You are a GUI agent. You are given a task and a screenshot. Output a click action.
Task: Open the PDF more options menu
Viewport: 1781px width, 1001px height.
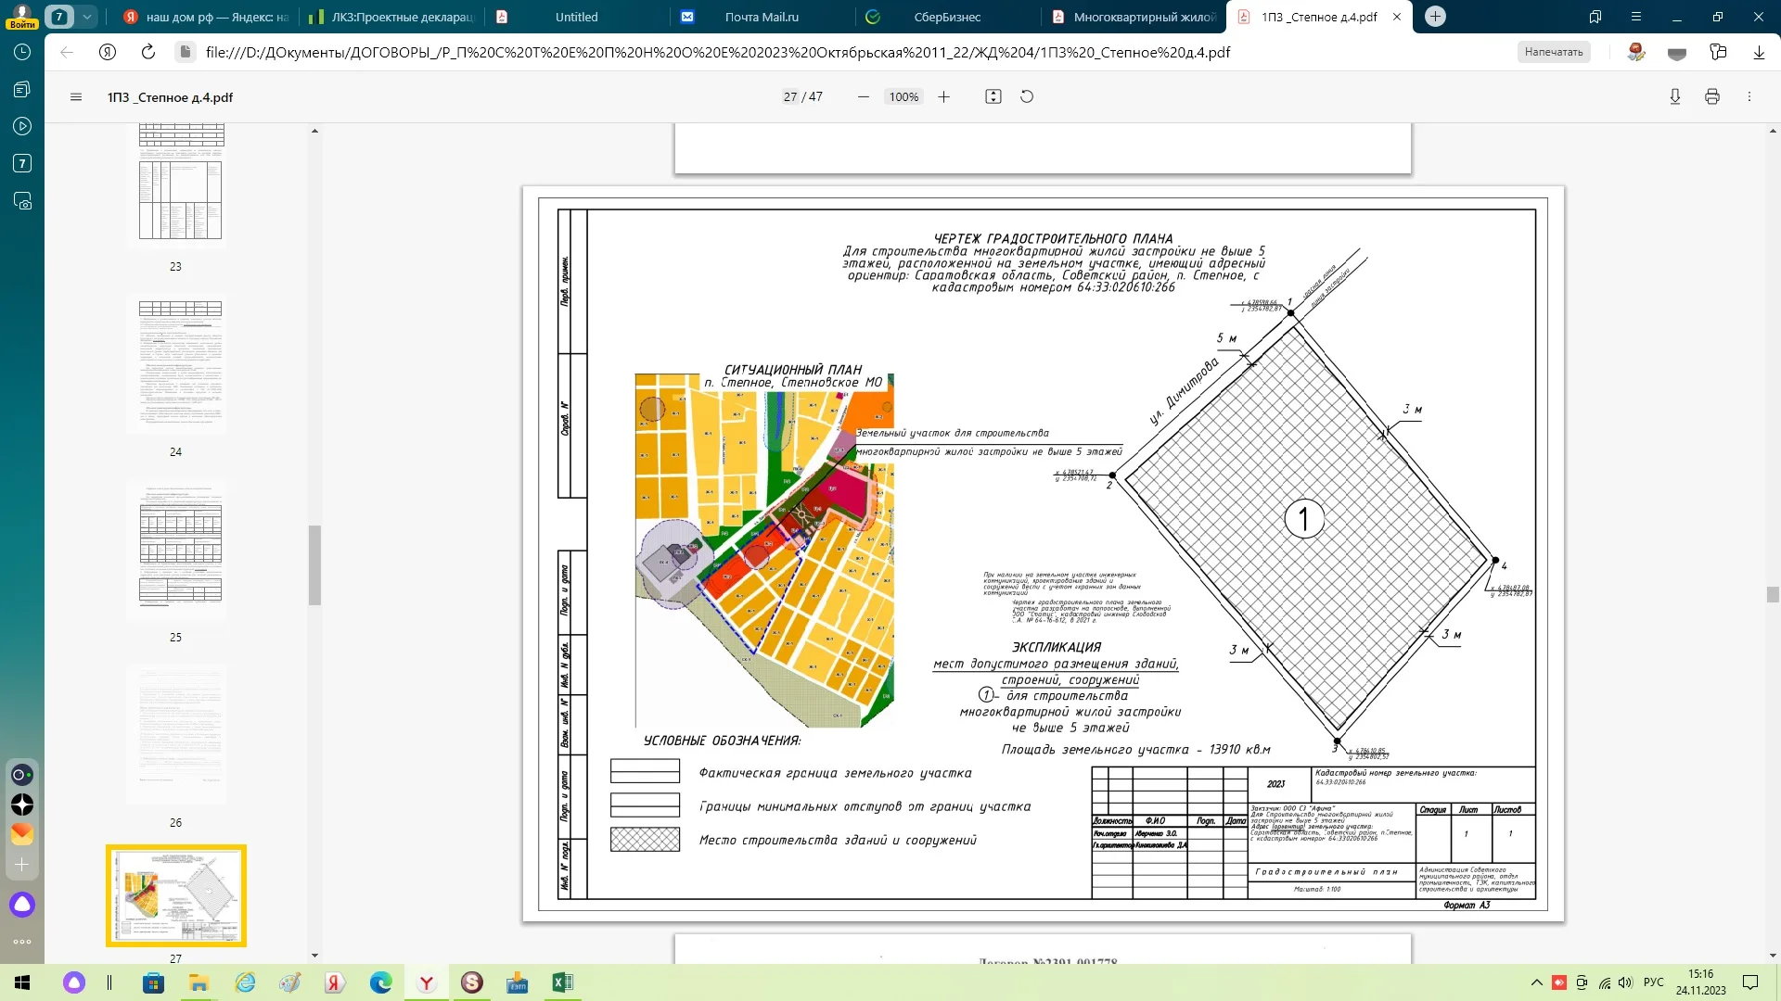1749,97
